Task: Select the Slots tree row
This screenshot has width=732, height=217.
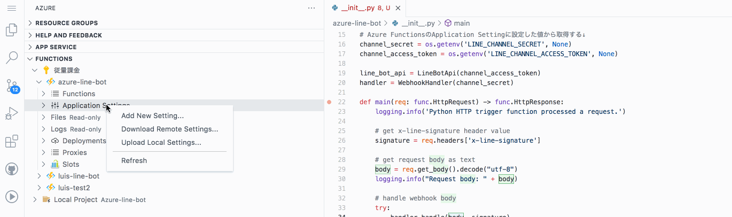Action: (174, 164)
